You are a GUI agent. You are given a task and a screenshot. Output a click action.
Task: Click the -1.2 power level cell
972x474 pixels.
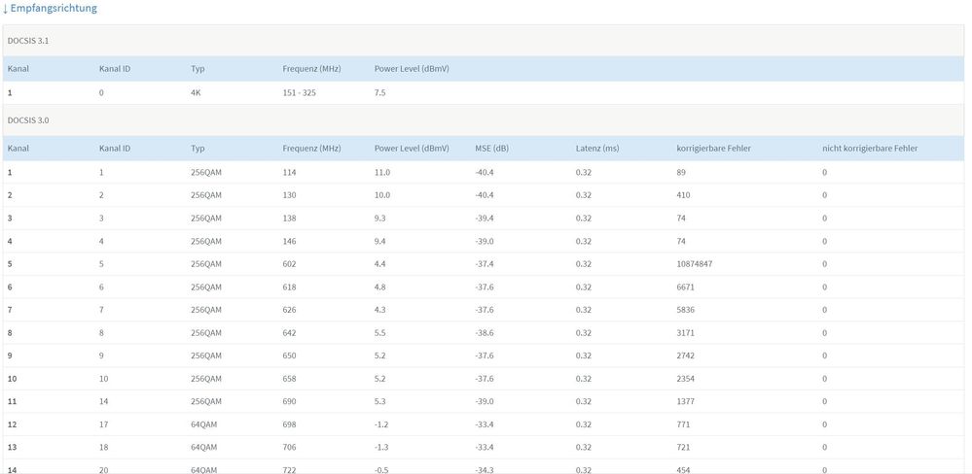[x=381, y=423]
